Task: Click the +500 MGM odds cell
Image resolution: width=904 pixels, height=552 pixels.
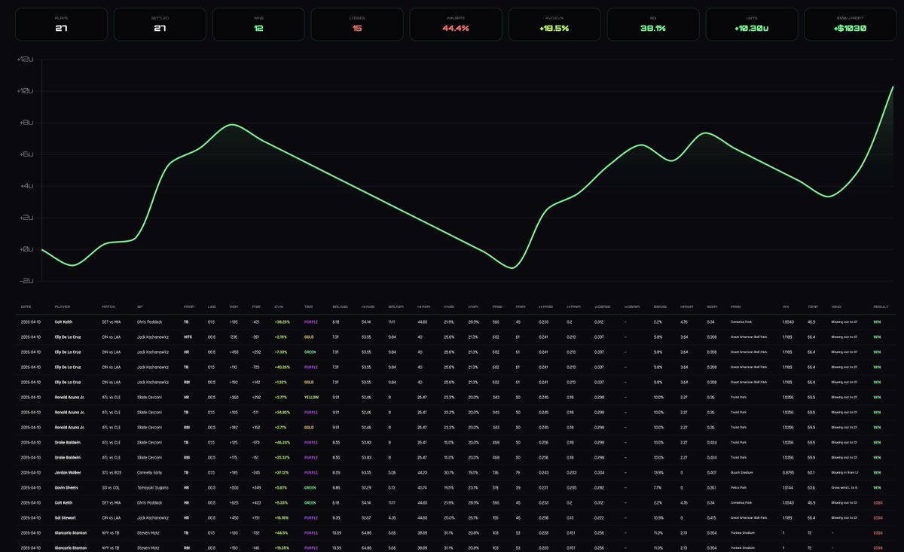Action: pos(233,487)
